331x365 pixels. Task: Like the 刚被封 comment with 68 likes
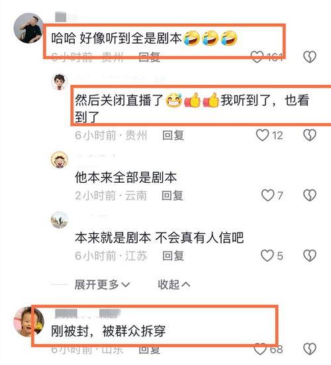pyautogui.click(x=260, y=349)
